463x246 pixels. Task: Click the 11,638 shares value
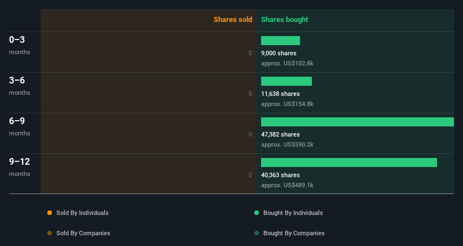click(280, 94)
